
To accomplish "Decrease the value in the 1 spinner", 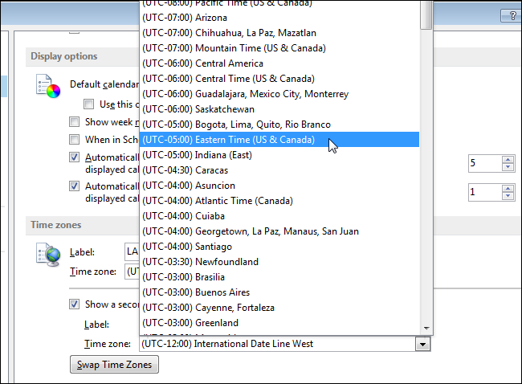I will point(507,197).
